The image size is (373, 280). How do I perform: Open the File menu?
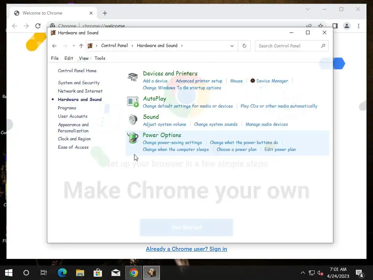[55, 58]
